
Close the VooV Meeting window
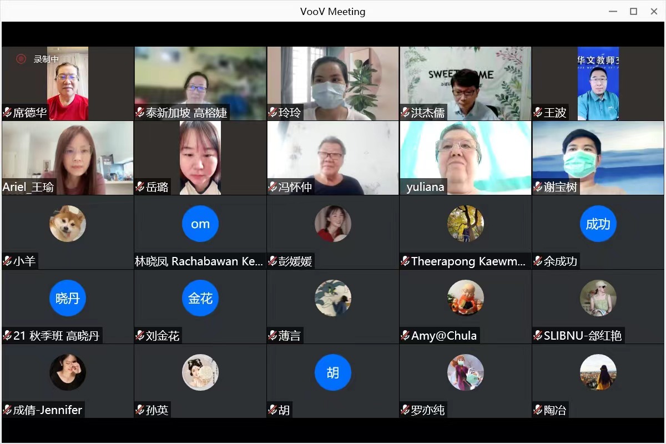[653, 11]
